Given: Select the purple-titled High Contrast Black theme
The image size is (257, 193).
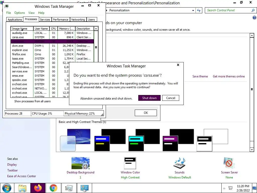Looking at the screenshot, I should [x=178, y=140].
